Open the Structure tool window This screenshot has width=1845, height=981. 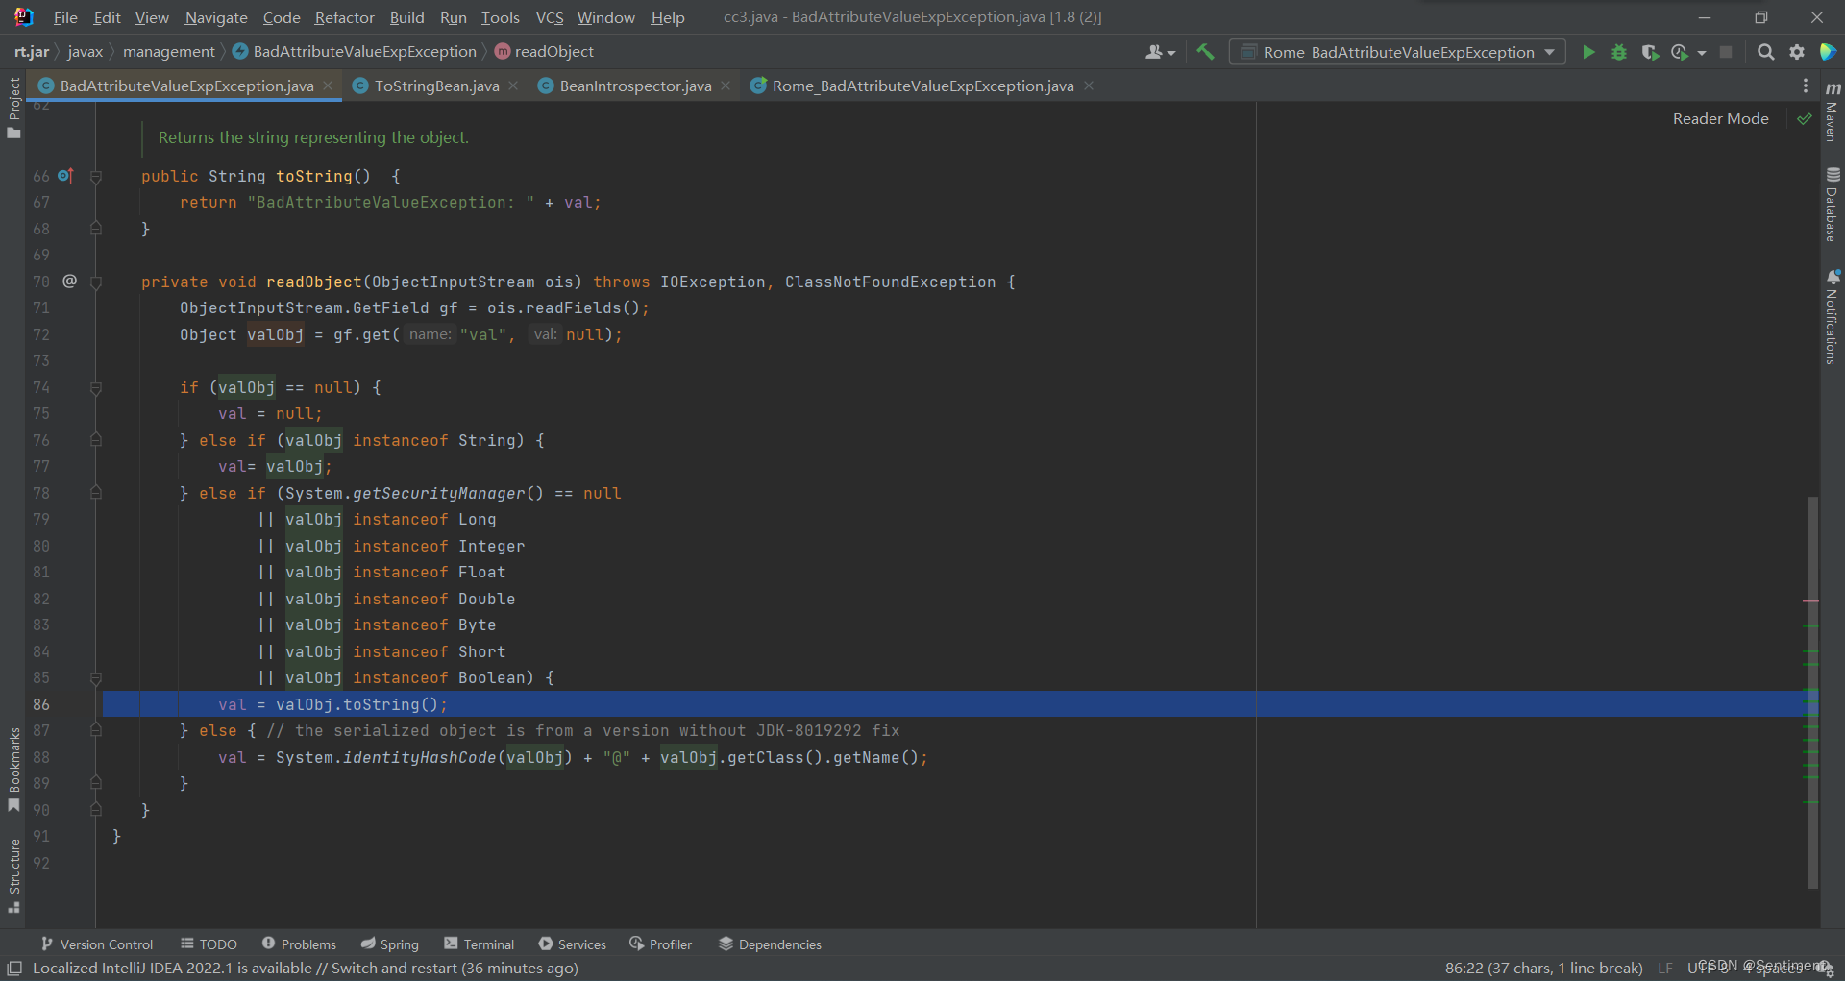point(13,875)
